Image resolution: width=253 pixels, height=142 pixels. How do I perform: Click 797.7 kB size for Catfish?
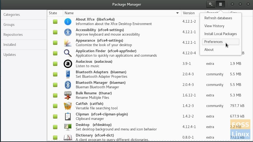[x=237, y=106]
